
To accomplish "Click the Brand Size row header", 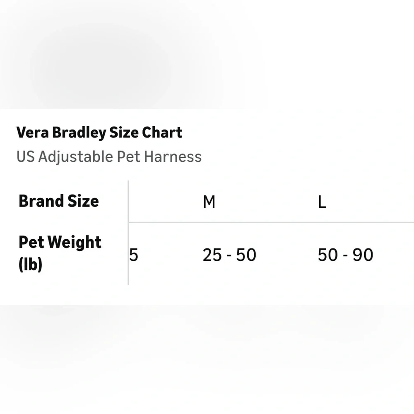I will pyautogui.click(x=59, y=201).
